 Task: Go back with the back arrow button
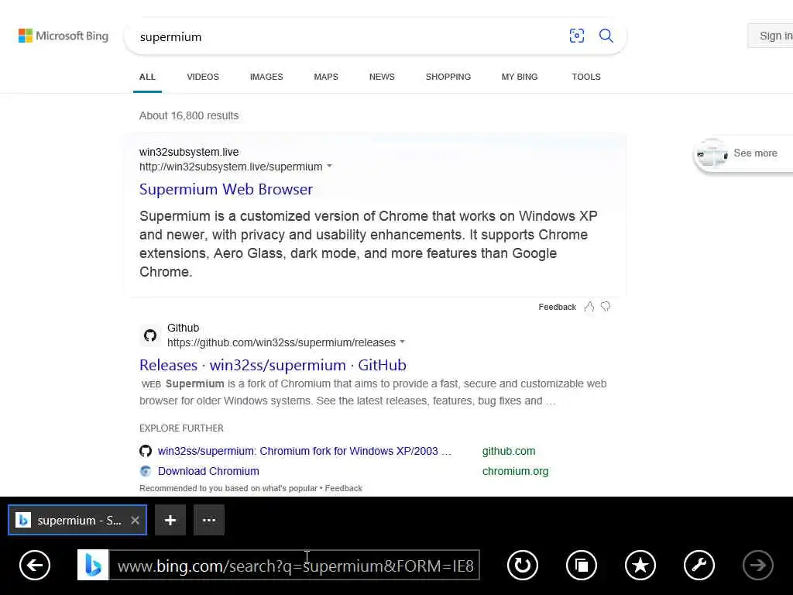[35, 565]
